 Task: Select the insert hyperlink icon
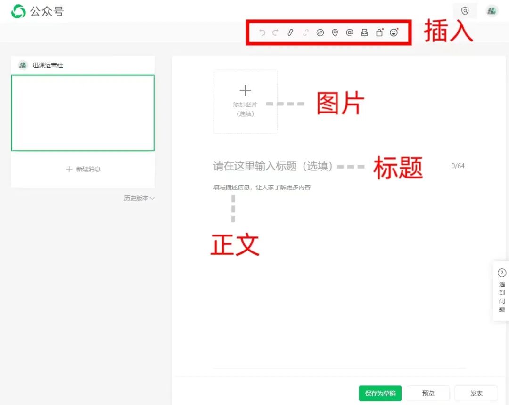(x=290, y=32)
